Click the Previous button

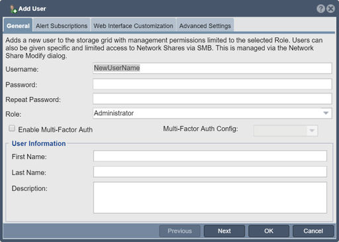(179, 231)
